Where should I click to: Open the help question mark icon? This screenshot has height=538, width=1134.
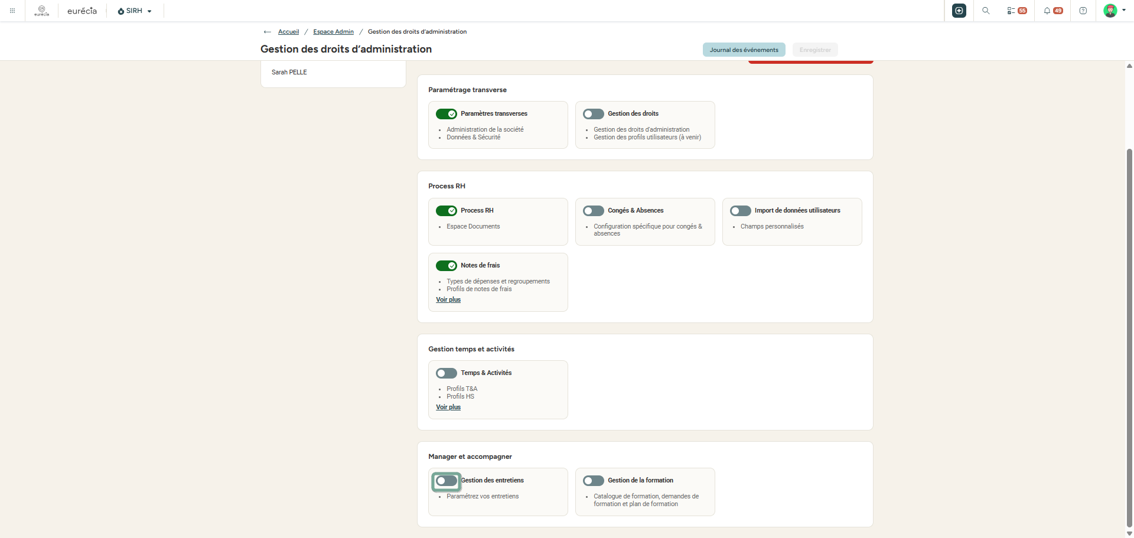coord(1083,11)
